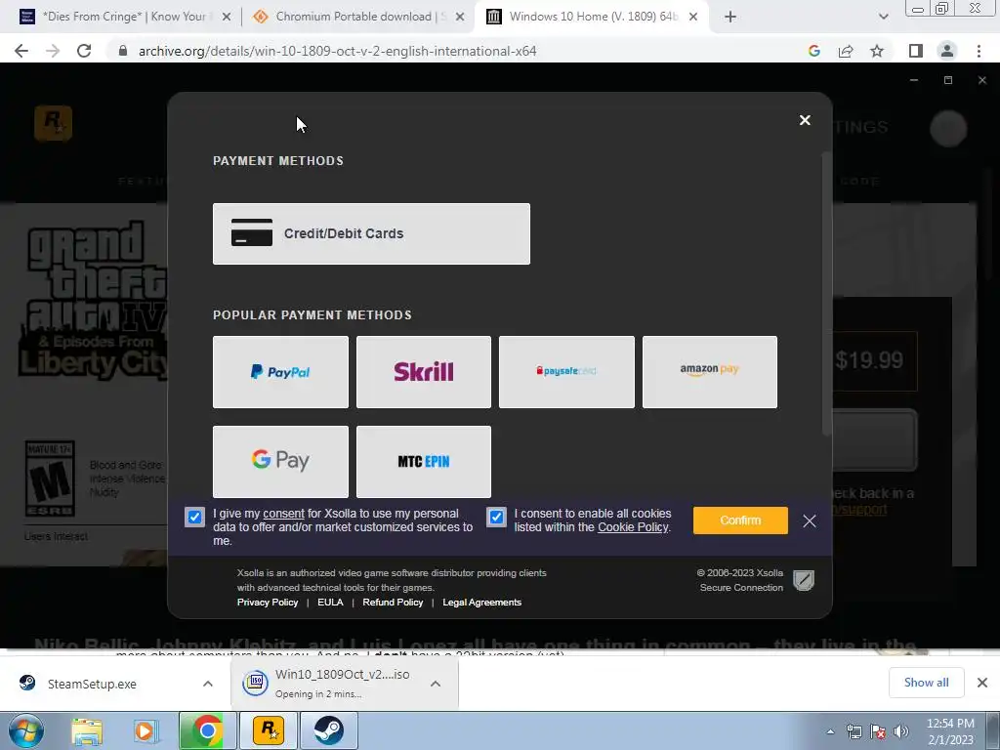Click the archive.org address bar
Image resolution: width=1000 pixels, height=750 pixels.
tap(337, 51)
